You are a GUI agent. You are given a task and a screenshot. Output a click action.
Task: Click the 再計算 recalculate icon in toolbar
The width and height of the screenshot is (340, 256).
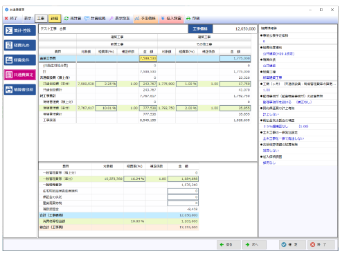73,19
